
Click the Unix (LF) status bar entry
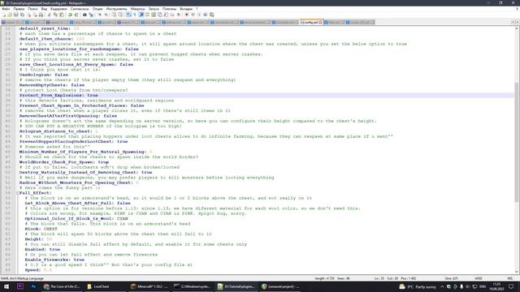tap(452, 278)
